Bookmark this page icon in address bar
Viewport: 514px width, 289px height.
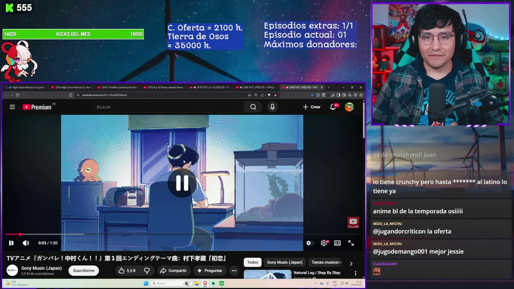click(71, 95)
